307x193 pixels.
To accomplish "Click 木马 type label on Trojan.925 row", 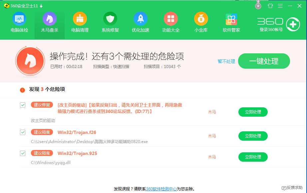I will pos(212,157).
